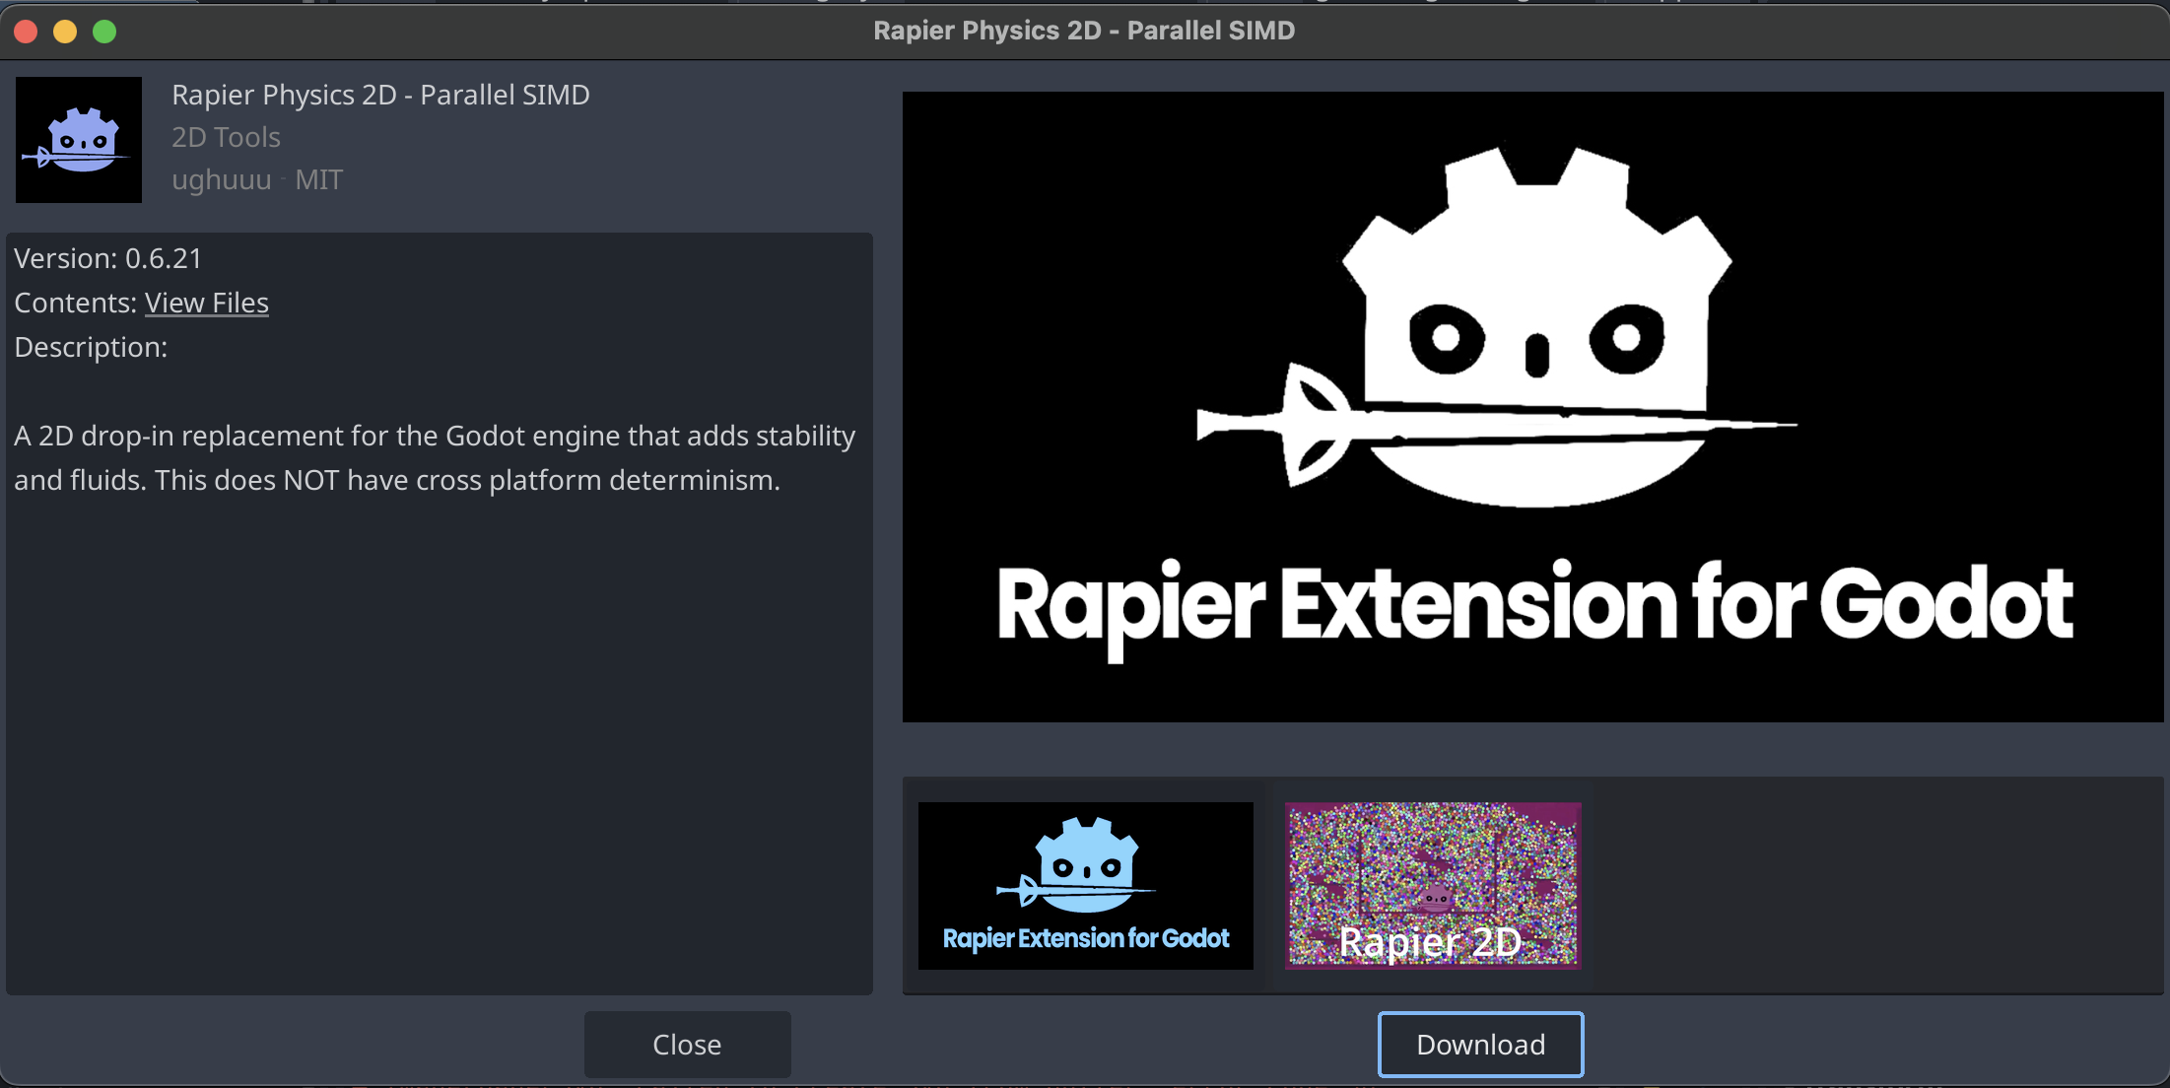Viewport: 2170px width, 1088px height.
Task: Select the Rapier Extension for Godot thumbnail
Action: coord(1086,886)
